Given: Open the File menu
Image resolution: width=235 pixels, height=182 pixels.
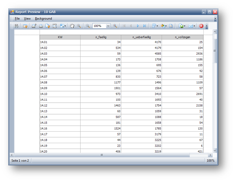Looking at the screenshot, I should [17, 19].
